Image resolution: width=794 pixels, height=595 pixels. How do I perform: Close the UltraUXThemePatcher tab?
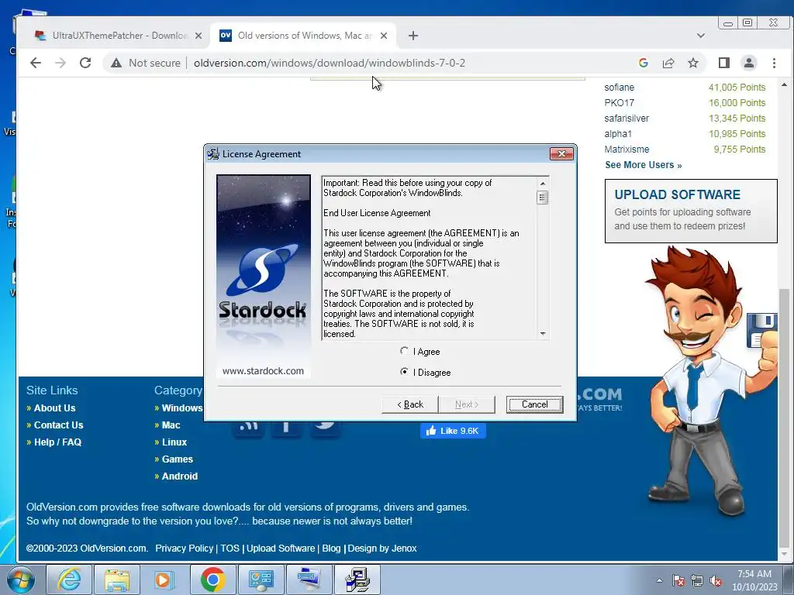pos(198,36)
